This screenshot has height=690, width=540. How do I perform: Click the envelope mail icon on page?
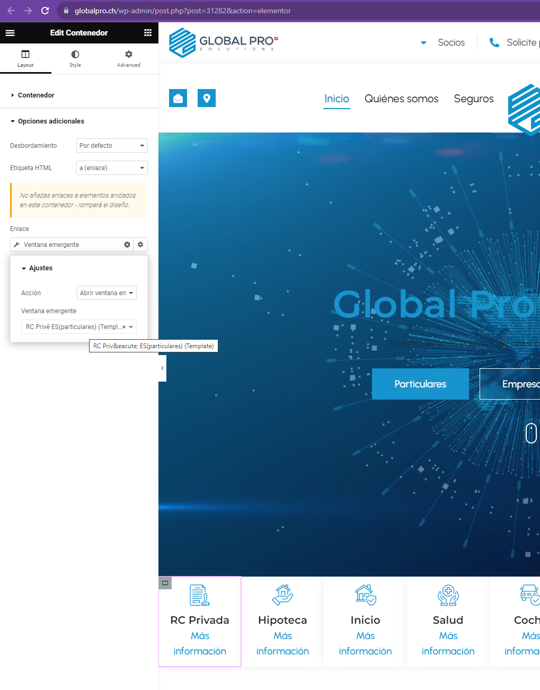tap(178, 98)
